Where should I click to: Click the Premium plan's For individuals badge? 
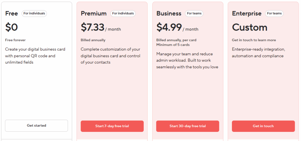pyautogui.click(x=123, y=13)
